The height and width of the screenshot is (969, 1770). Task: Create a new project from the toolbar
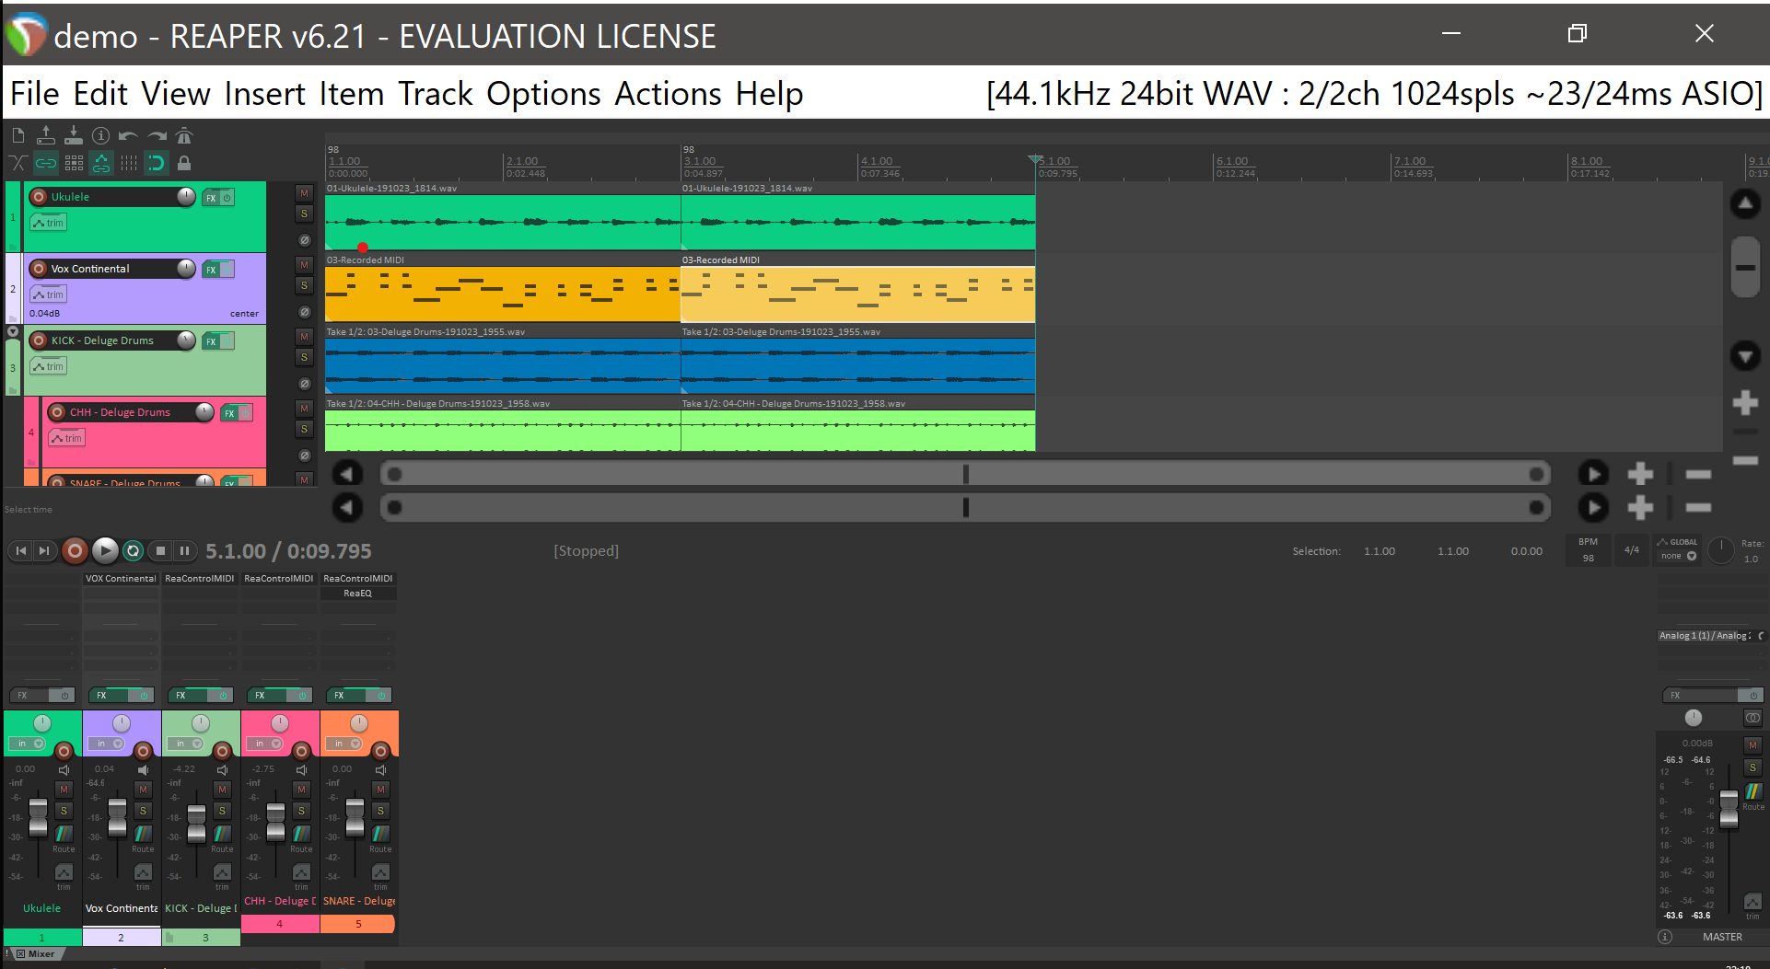coord(18,136)
